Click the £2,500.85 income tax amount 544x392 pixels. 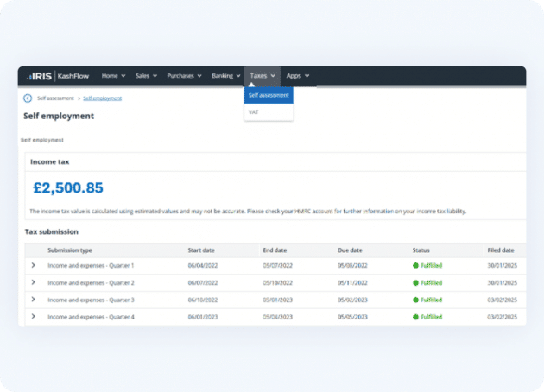click(68, 187)
